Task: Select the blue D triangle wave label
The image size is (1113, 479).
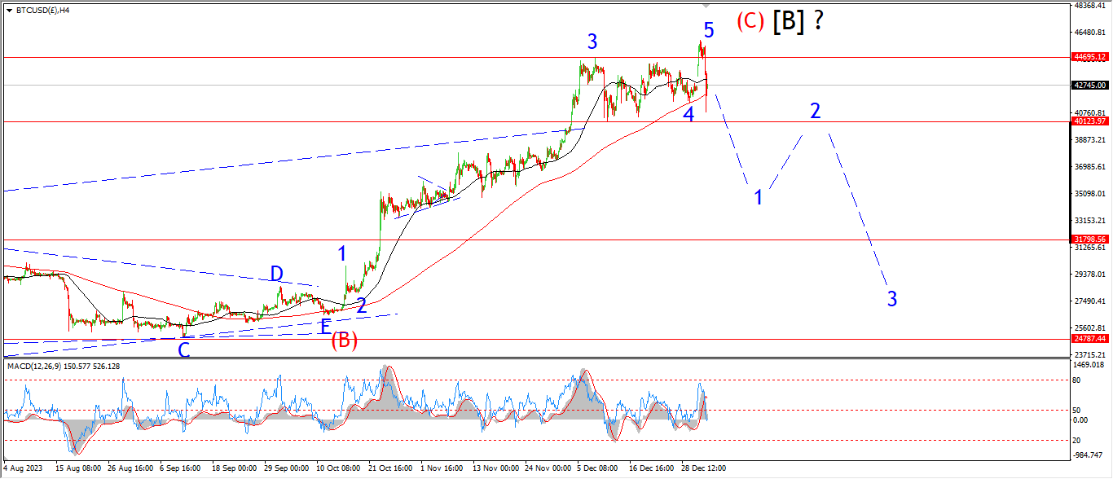Action: click(277, 273)
